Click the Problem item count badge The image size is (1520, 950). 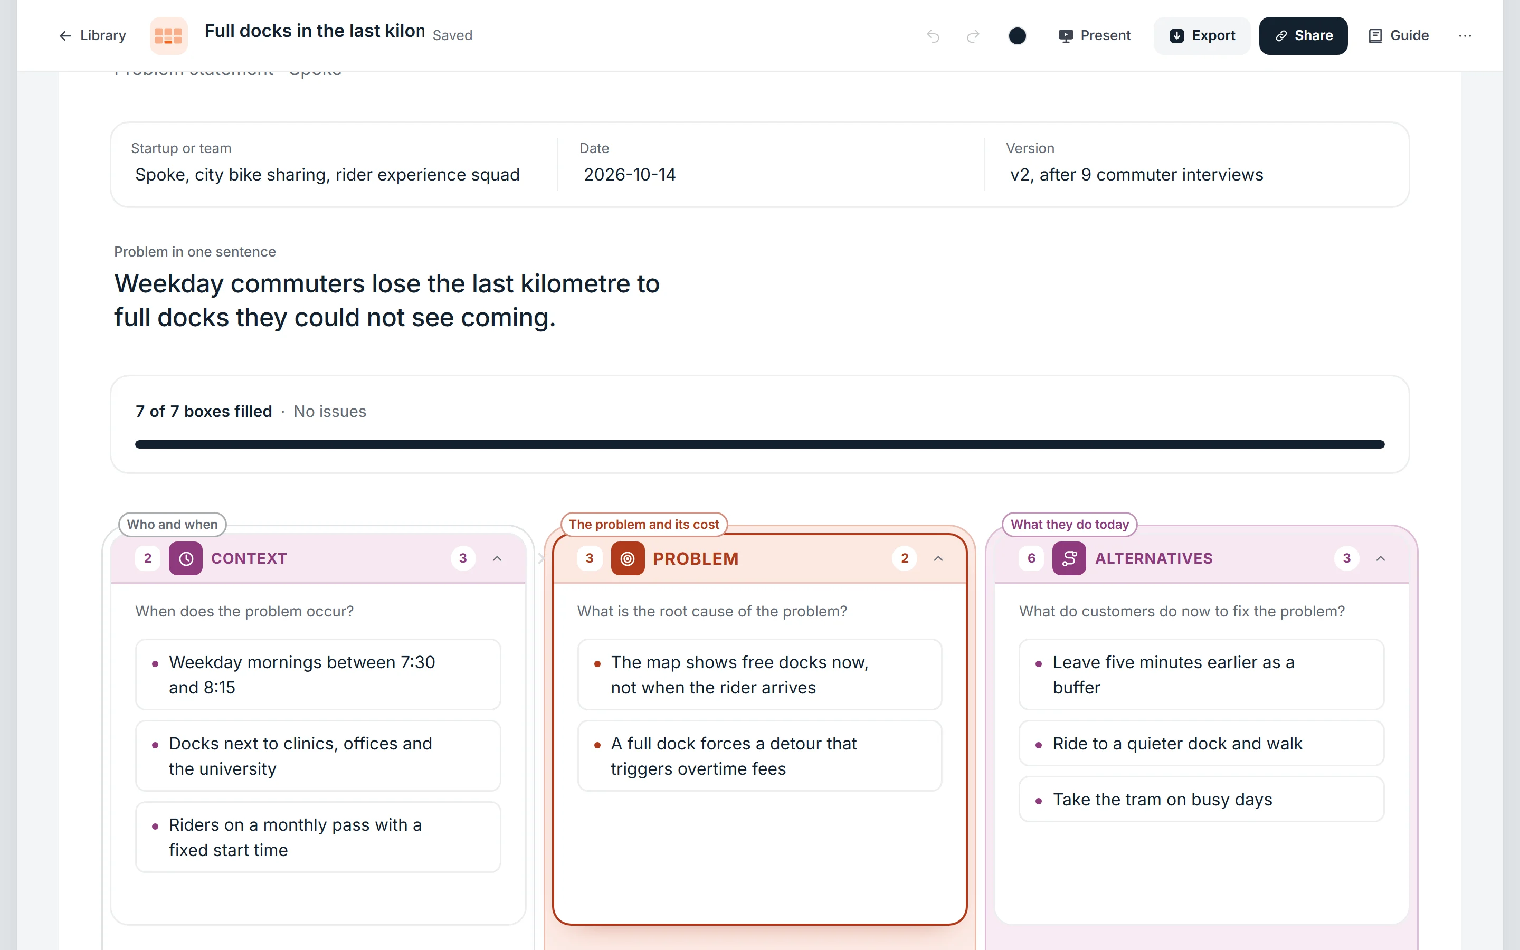tap(905, 558)
